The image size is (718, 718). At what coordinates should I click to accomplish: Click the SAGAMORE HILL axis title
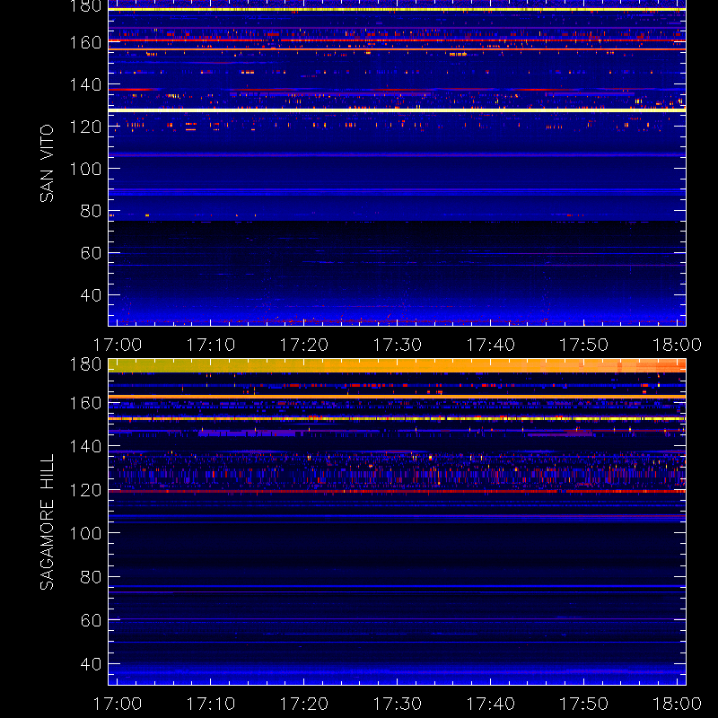47,521
